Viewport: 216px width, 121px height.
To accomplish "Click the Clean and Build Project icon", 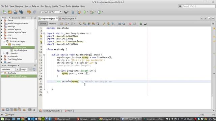I will tap(79, 12).
